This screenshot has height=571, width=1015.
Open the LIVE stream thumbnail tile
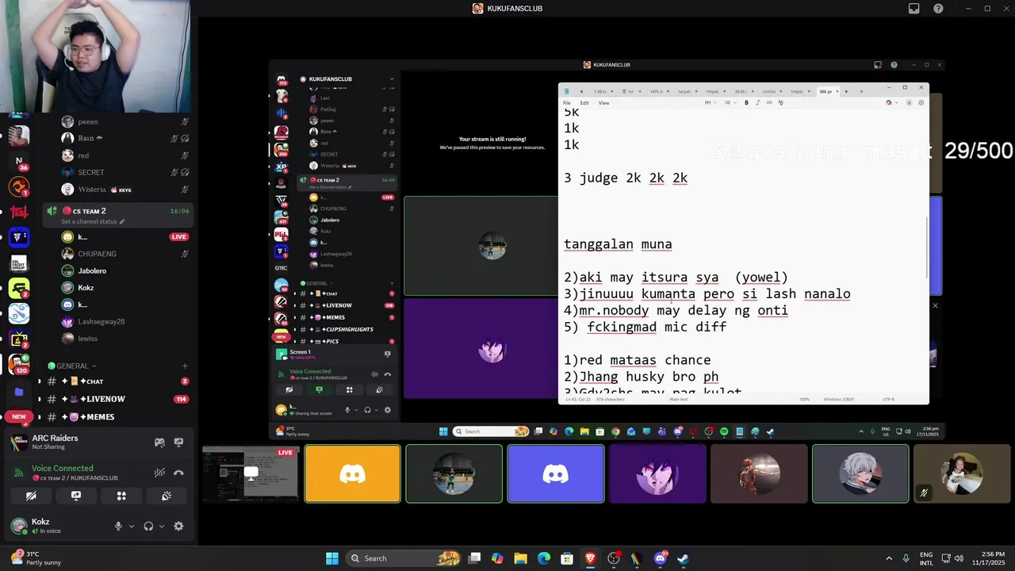click(x=250, y=474)
